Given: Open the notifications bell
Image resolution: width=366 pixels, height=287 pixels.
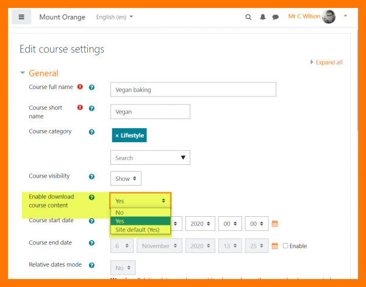Looking at the screenshot, I should click(x=262, y=17).
